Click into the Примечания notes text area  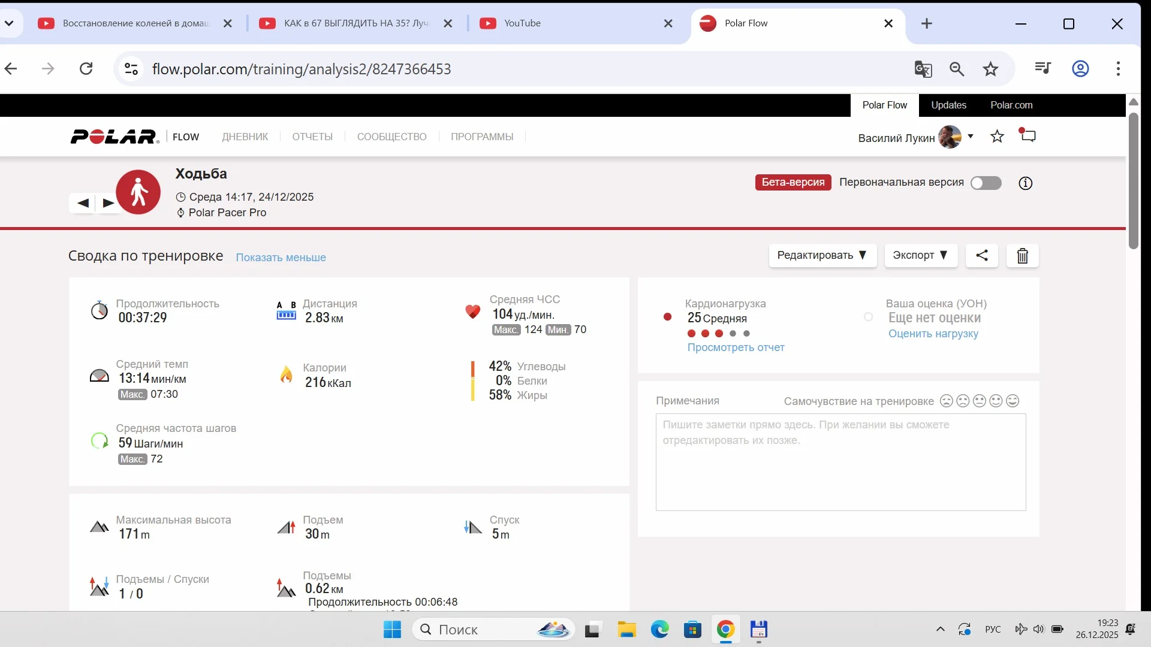840,462
